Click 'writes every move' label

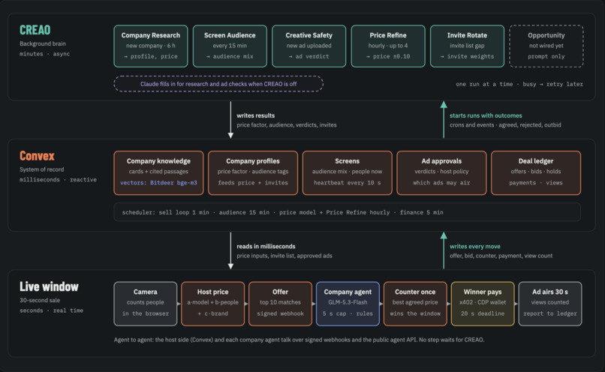pos(475,246)
